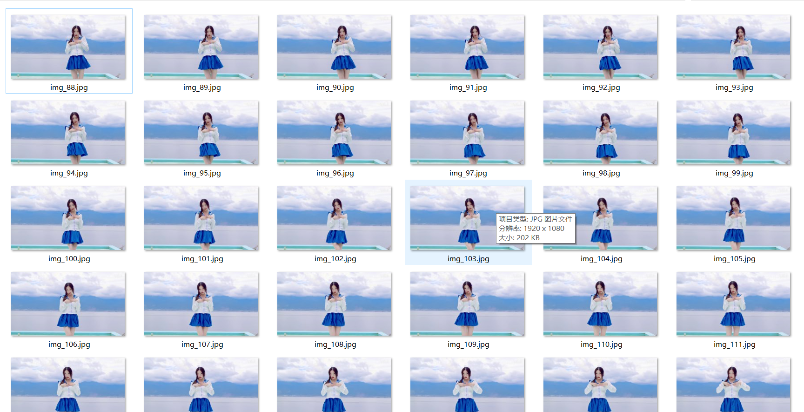Click the file name img_89.jpg
804x412 pixels.
click(202, 88)
